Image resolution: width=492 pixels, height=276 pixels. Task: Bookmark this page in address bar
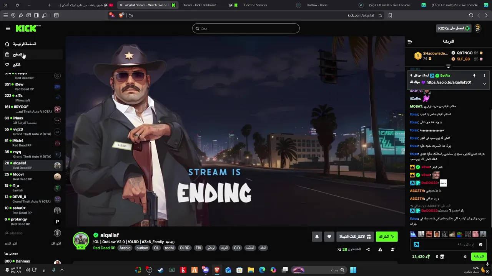point(390,15)
